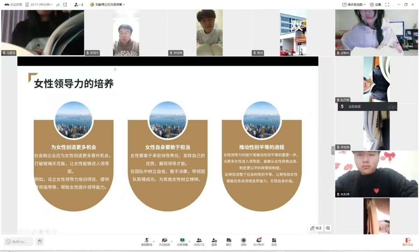Click the 批注 annotate button
The width and height of the screenshot is (419, 252).
point(316,228)
